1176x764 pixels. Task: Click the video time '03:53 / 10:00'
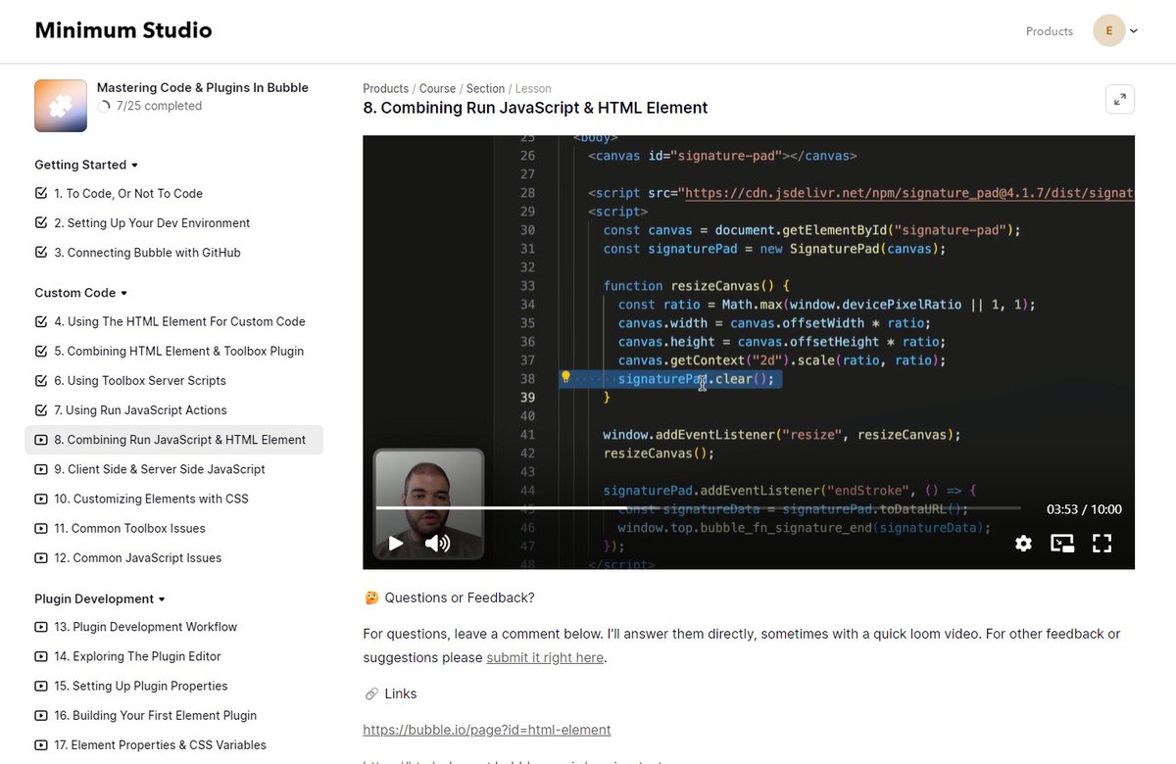[1084, 509]
